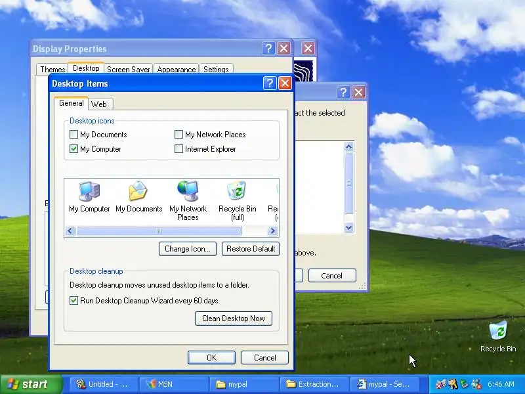Click the 6:46 AM clock
Screen dimensions: 525x394
pyautogui.click(x=501, y=384)
